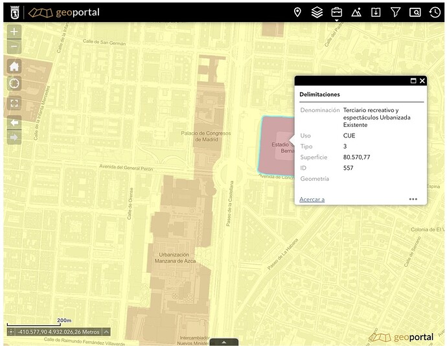Click the Acercar a link
Image resolution: width=447 pixels, height=346 pixels.
pyautogui.click(x=312, y=199)
